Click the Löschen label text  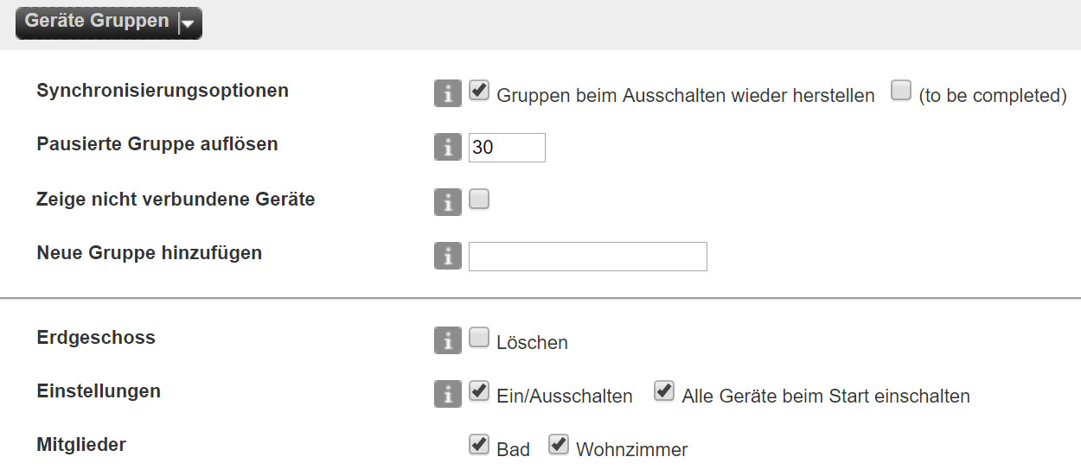[x=532, y=343]
